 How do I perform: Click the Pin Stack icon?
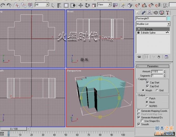click(139, 57)
